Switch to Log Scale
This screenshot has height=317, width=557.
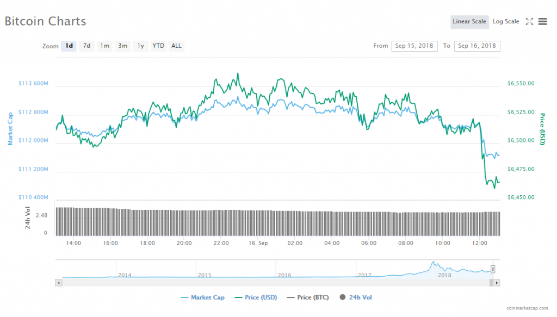pos(506,22)
